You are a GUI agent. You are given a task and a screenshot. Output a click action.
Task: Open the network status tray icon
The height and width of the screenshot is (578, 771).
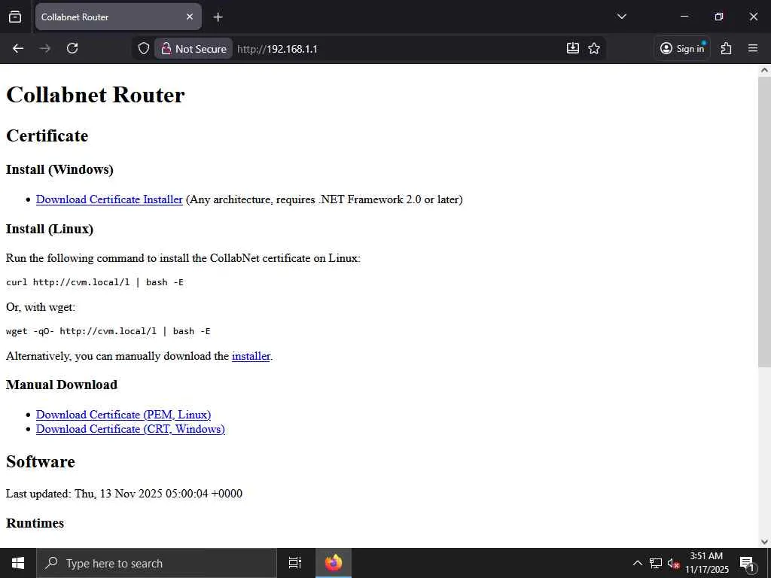656,563
